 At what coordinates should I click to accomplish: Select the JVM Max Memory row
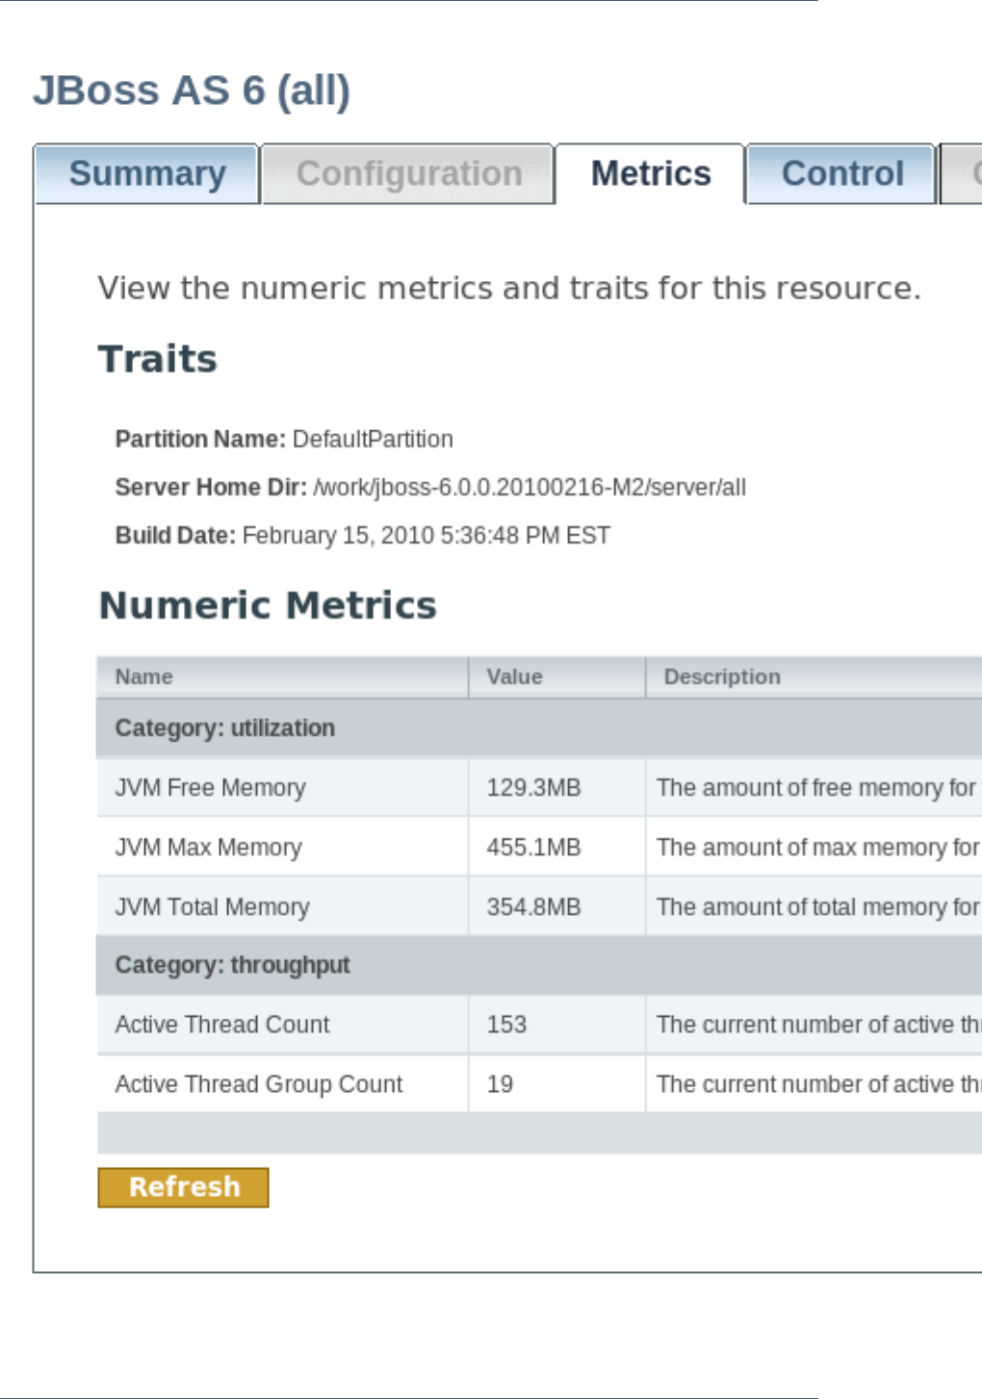coord(209,848)
